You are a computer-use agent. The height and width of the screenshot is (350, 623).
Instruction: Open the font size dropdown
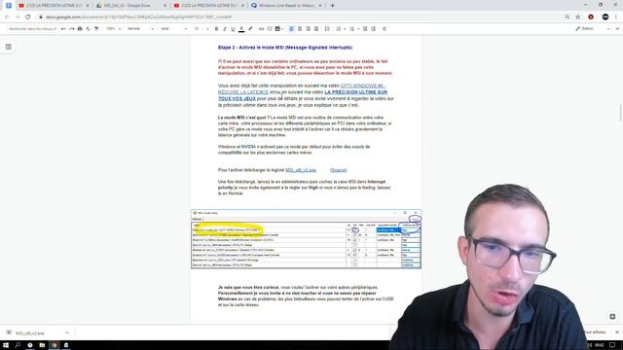202,29
